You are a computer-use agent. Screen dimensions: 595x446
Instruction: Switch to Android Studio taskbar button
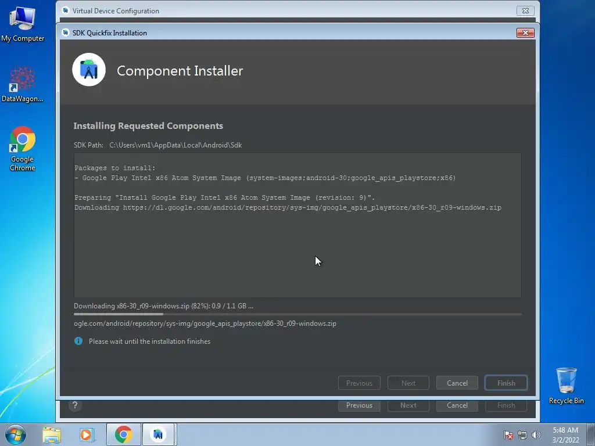click(158, 434)
